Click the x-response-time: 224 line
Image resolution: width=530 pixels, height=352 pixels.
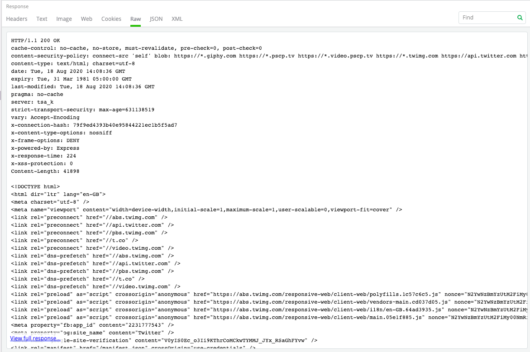click(x=43, y=156)
